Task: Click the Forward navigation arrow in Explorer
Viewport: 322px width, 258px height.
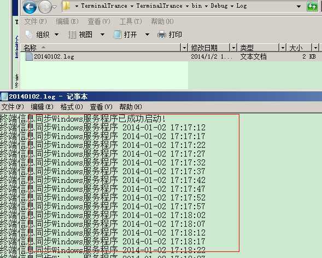Action: click(x=45, y=7)
